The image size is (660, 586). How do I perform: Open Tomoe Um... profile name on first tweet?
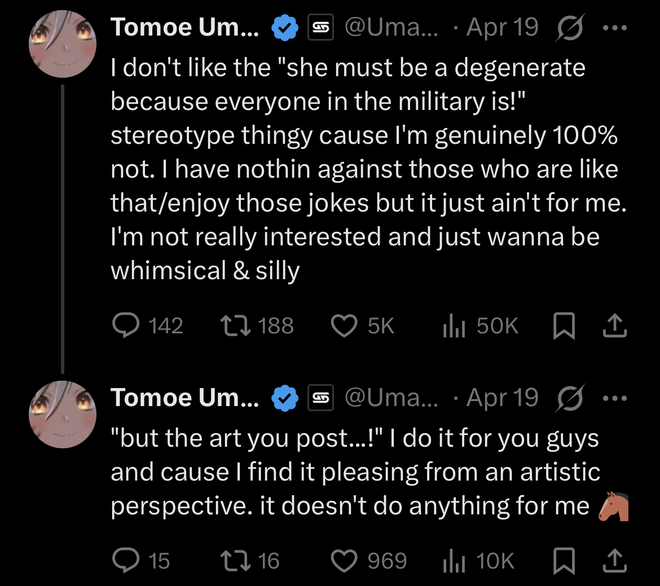pos(185,28)
